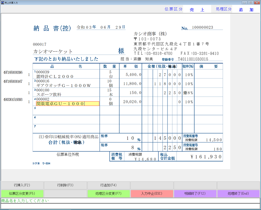The width and height of the screenshot is (261, 210).
Task: Click the highlighted 関数電卓GU-1000 name field
Action: (x=68, y=104)
